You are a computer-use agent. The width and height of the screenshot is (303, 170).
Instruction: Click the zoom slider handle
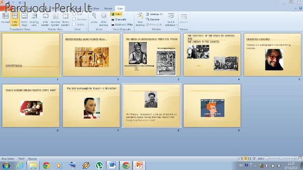click(281, 158)
